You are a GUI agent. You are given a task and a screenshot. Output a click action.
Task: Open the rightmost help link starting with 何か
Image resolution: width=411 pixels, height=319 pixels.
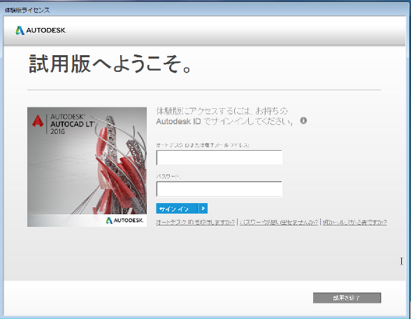tap(354, 222)
